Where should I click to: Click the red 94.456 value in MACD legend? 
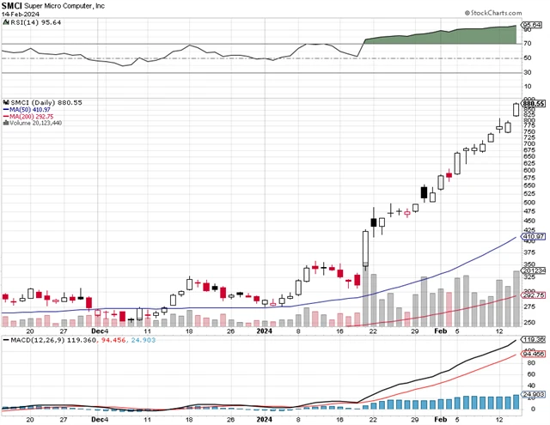coord(113,340)
